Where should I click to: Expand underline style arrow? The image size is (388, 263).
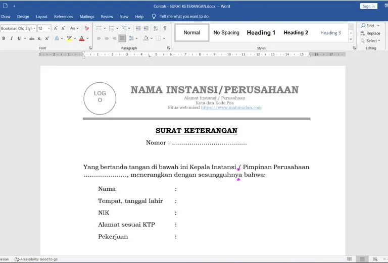click(25, 38)
